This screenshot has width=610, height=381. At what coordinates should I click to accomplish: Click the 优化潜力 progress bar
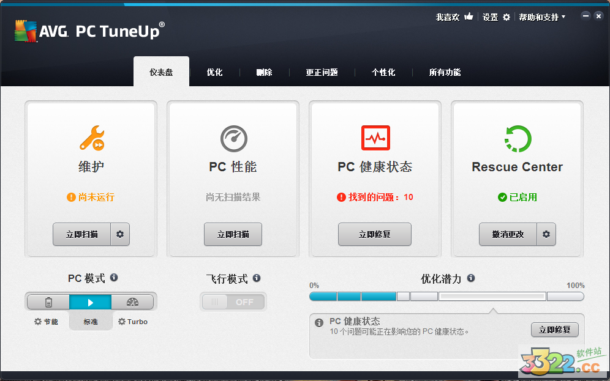pos(446,297)
